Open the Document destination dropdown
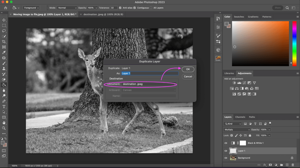 149,84
